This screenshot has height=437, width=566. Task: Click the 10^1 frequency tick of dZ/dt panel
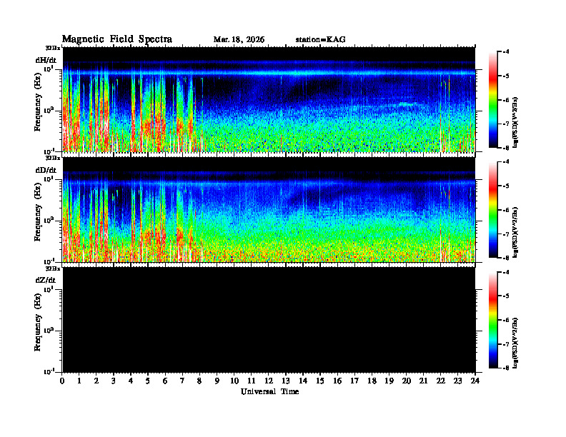[x=49, y=289]
